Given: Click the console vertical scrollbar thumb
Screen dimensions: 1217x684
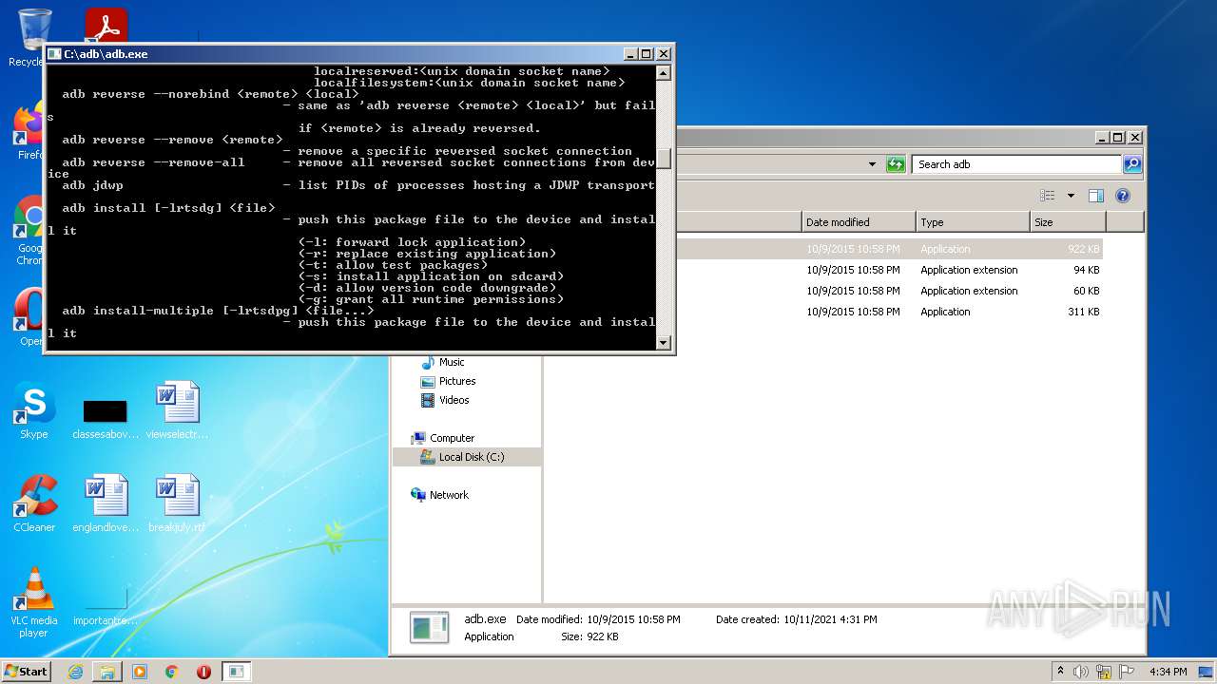Looking at the screenshot, I should point(664,158).
